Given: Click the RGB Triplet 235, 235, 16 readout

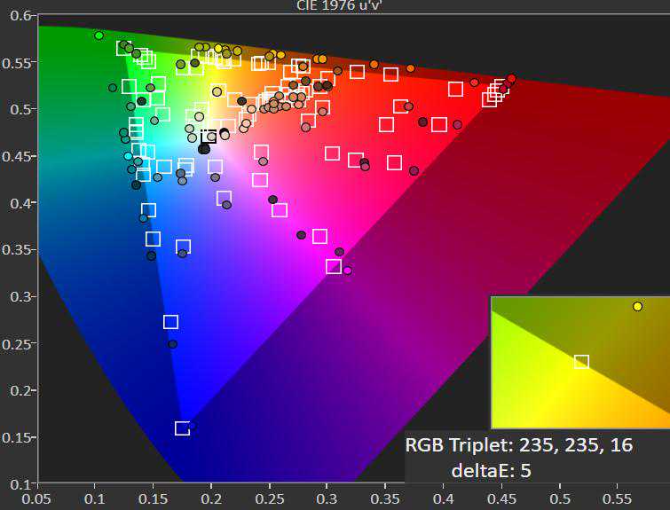Looking at the screenshot, I should click(x=519, y=445).
